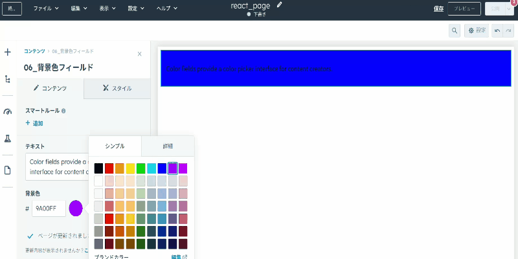Pick the selected purple swatch in top row

(x=172, y=168)
